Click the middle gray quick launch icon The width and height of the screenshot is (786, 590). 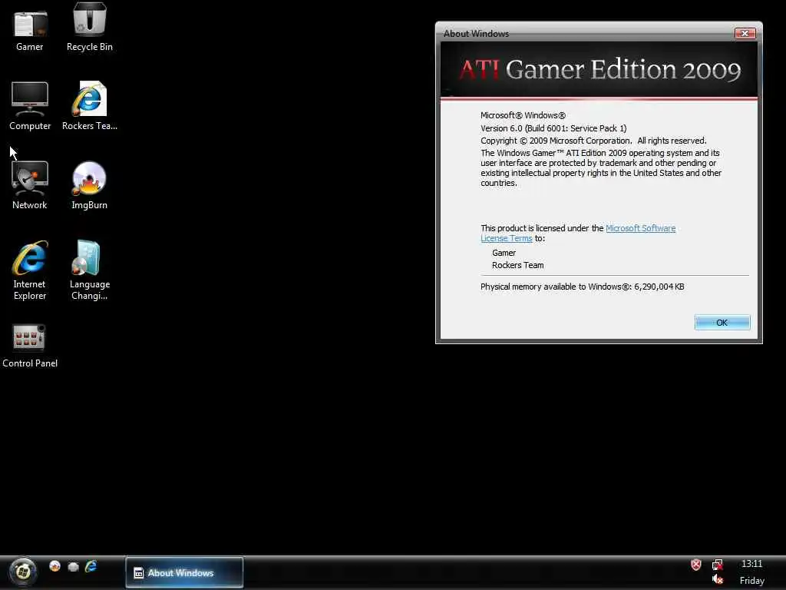pyautogui.click(x=73, y=567)
